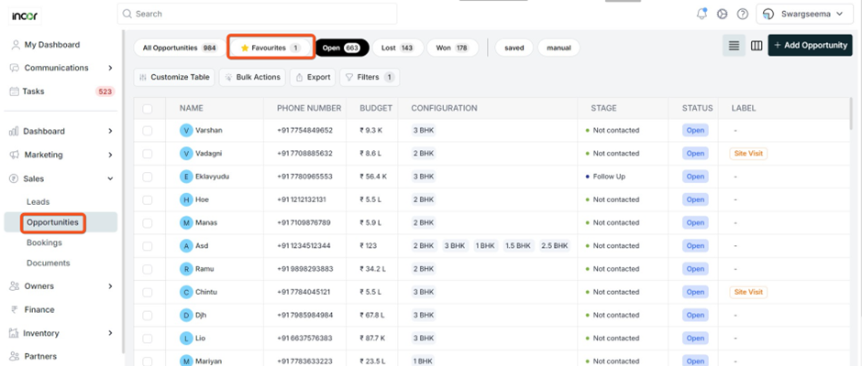Select the All Opportunities tab
The image size is (862, 366).
tap(179, 48)
